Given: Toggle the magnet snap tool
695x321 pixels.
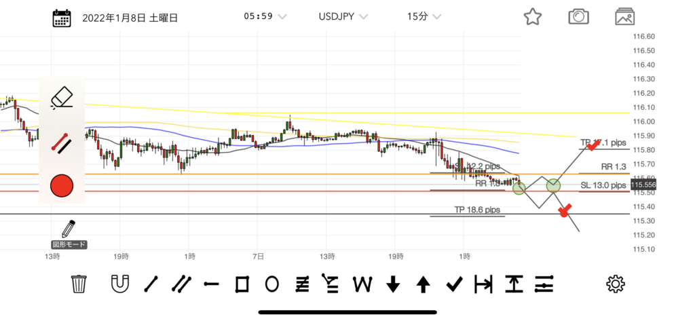Looking at the screenshot, I should pos(119,284).
